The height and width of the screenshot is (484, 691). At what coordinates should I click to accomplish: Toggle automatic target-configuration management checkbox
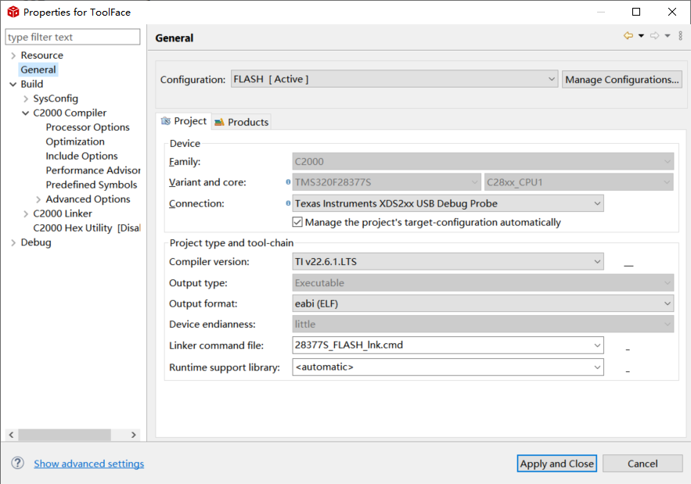coord(297,222)
